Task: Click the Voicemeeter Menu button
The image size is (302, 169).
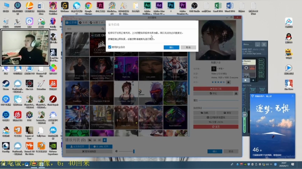Action: click(x=246, y=44)
